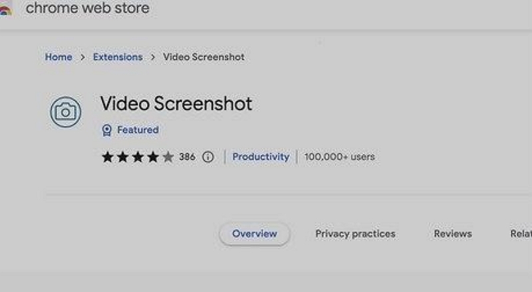Go to Home breadcrumb link
The image size is (532, 292).
click(59, 57)
